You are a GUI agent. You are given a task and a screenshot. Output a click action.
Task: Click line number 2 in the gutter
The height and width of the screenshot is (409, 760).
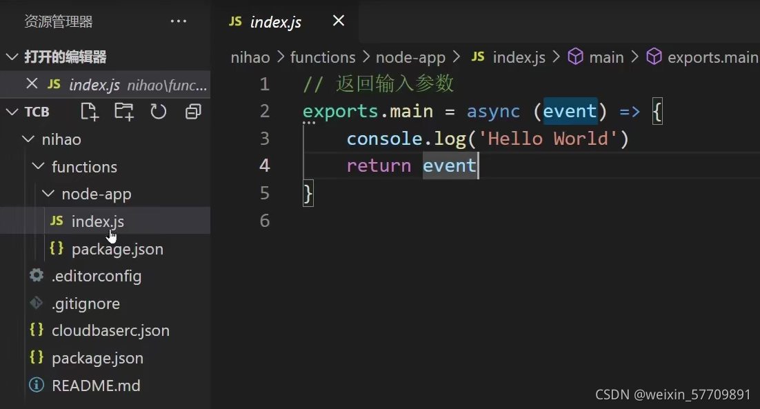point(264,112)
